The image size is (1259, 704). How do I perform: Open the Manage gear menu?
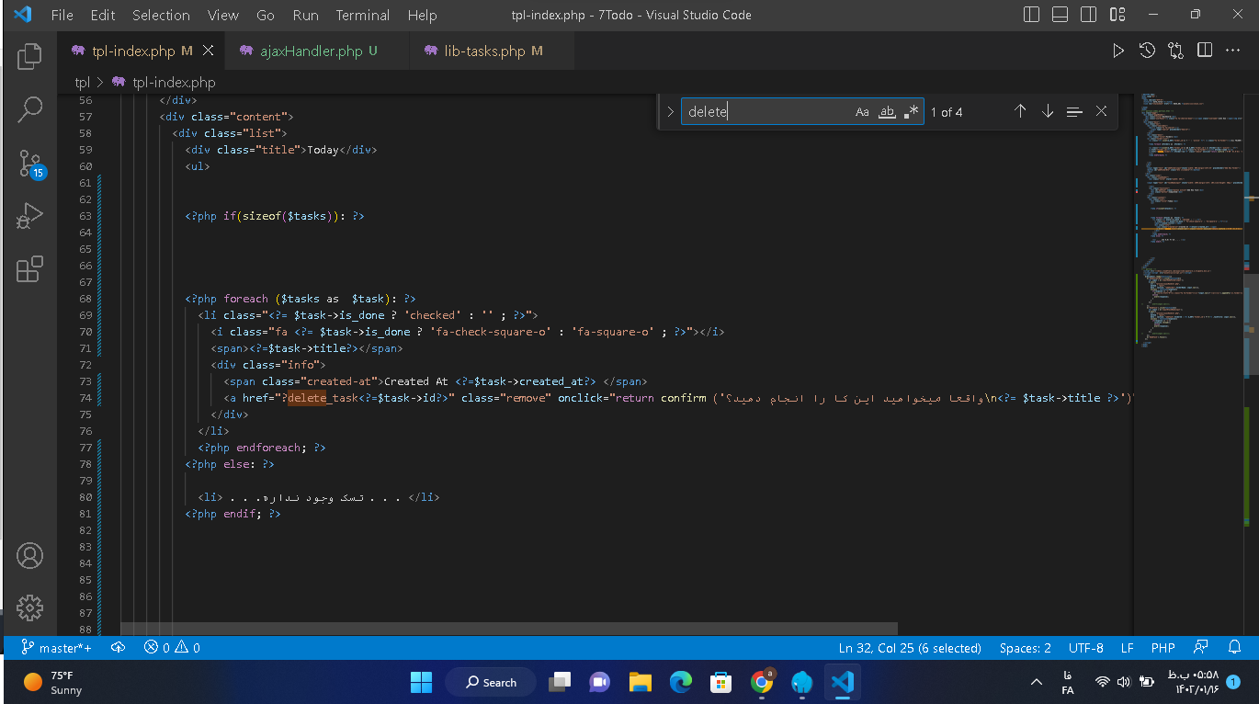point(29,607)
